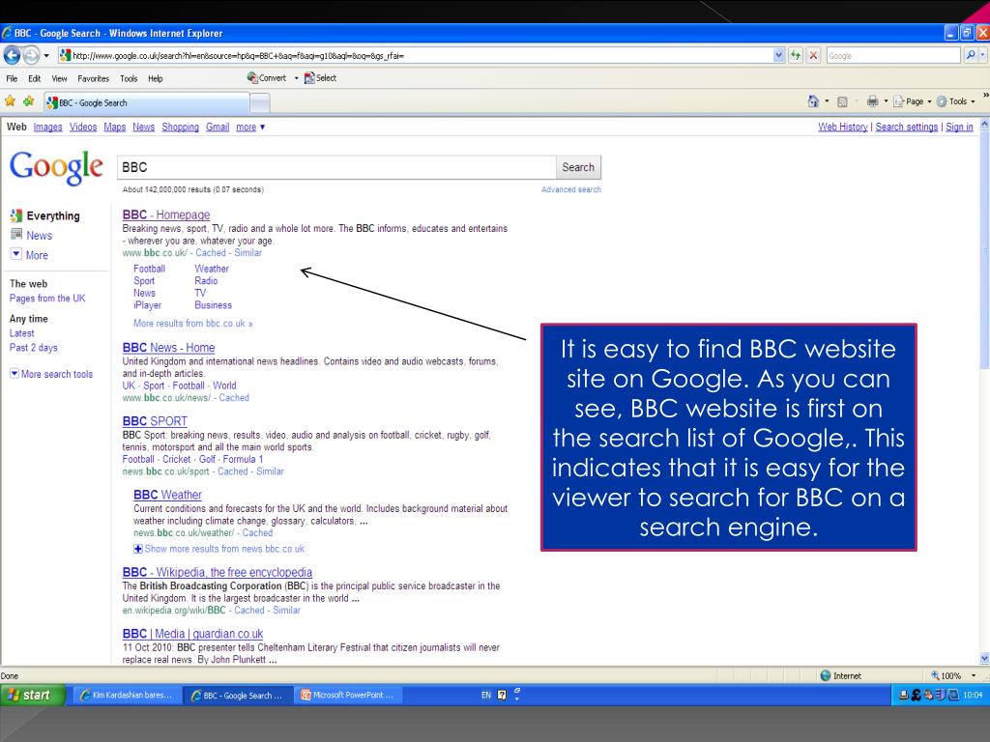Click the Google search field containing BBC
The width and height of the screenshot is (990, 742).
(x=335, y=167)
